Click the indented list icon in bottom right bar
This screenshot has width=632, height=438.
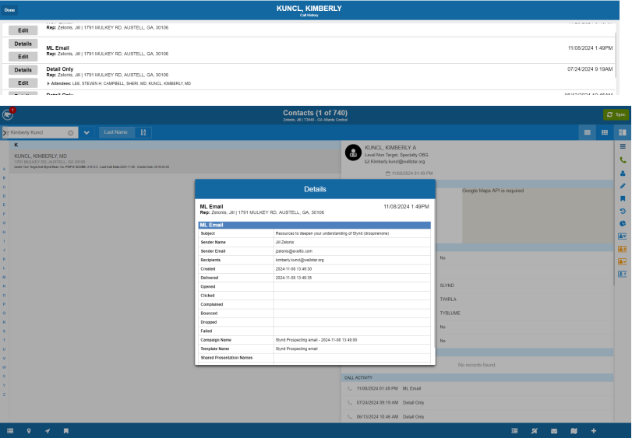[x=514, y=431]
